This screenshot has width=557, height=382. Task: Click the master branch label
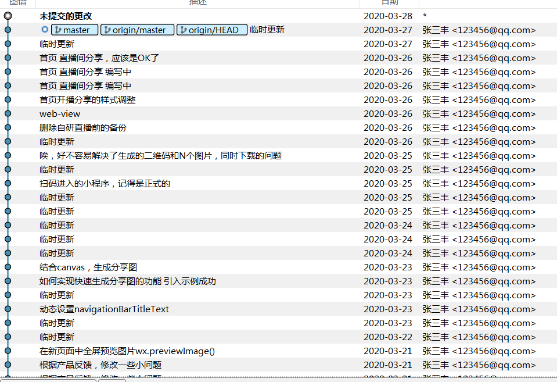[75, 30]
